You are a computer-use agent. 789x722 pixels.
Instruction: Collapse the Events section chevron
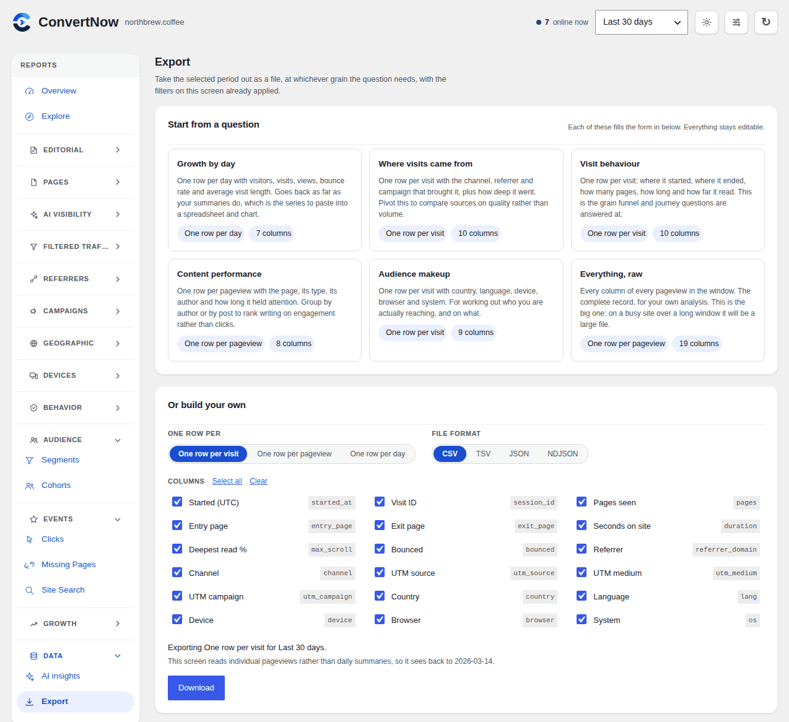tap(118, 520)
